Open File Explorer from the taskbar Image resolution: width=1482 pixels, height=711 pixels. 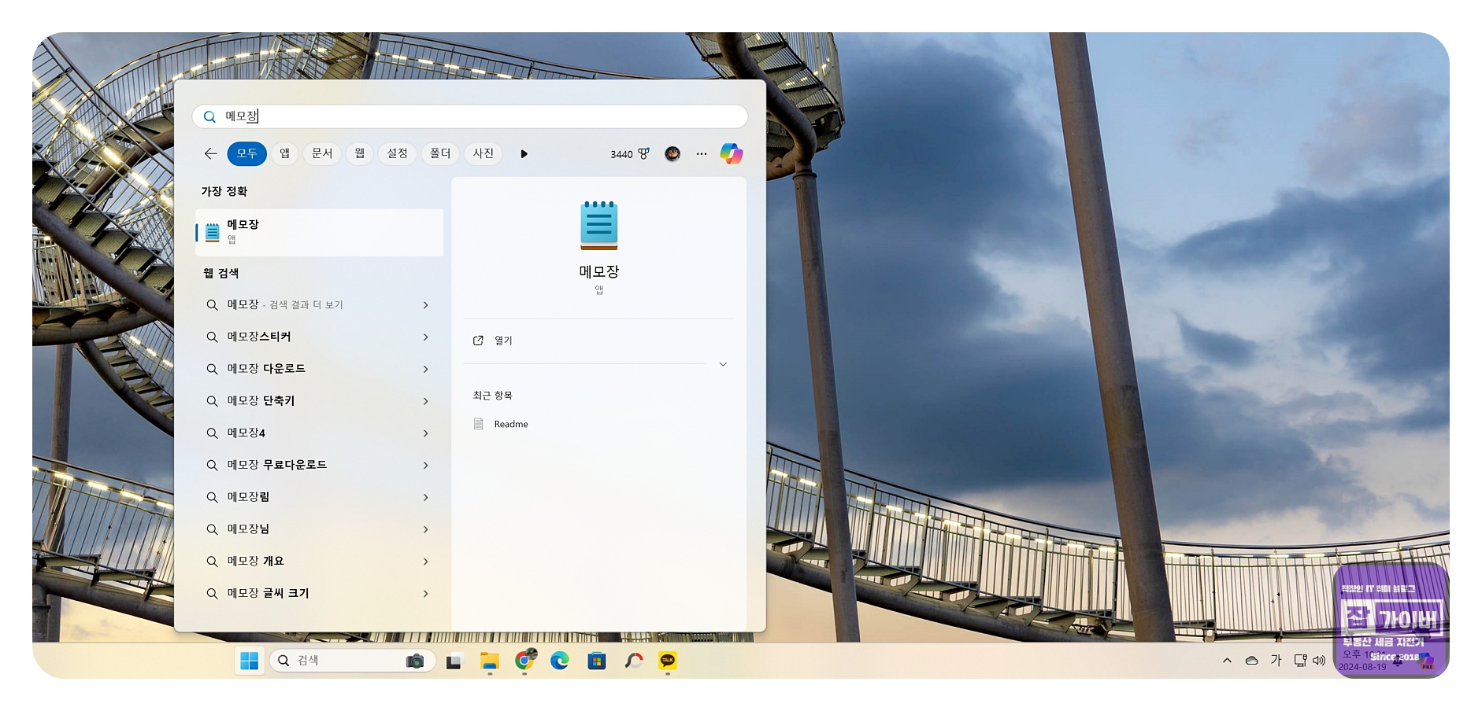[x=490, y=661]
